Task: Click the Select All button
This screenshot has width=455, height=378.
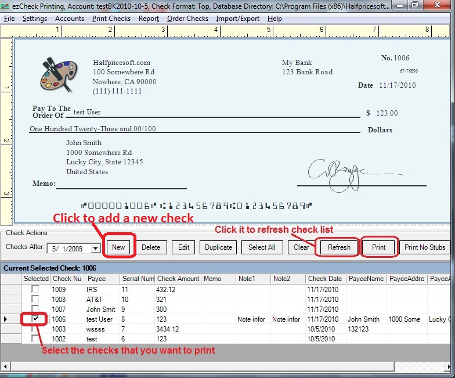Action: pos(262,247)
